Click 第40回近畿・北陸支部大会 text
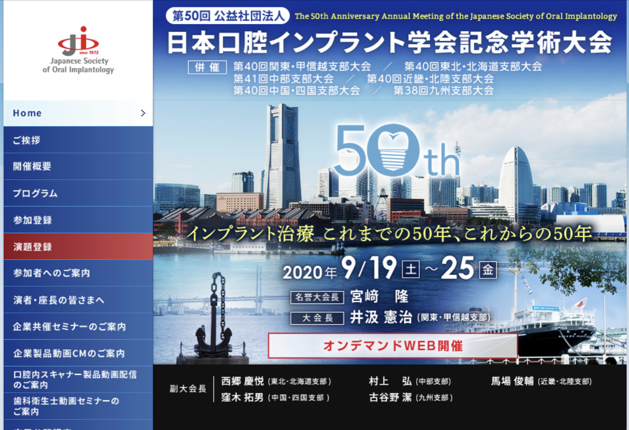 pyautogui.click(x=430, y=79)
